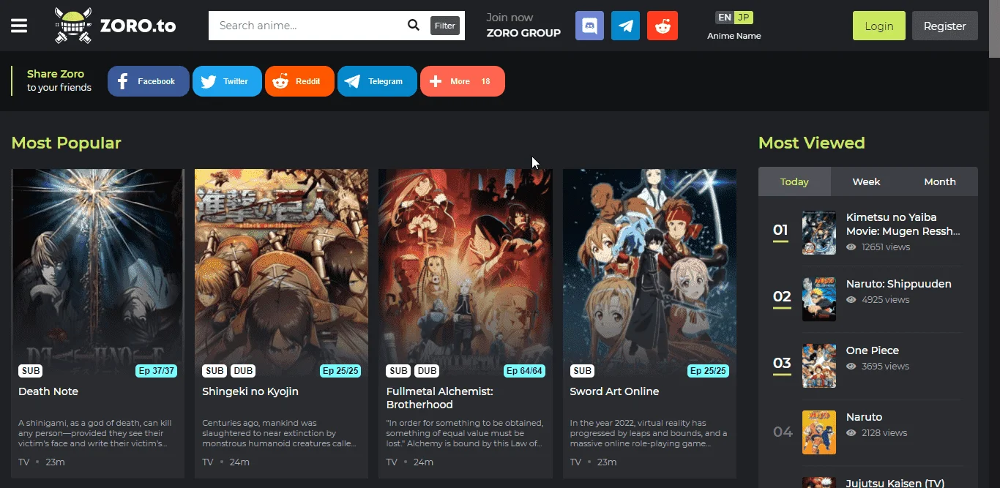Open More share options
The image size is (1000, 488).
[x=463, y=81]
